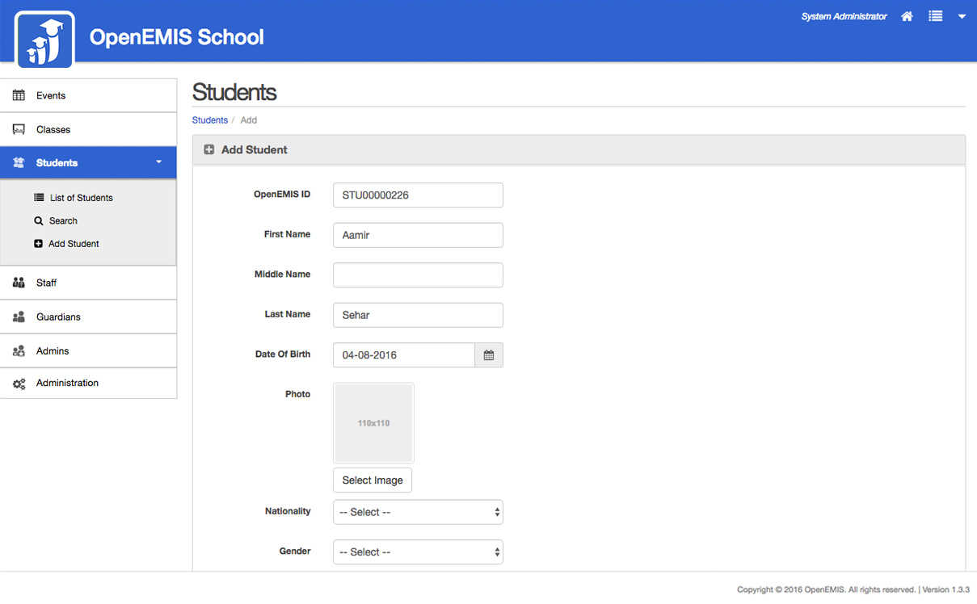Viewport: 977px width, 604px height.
Task: Click the Administration gears icon
Action: (19, 384)
